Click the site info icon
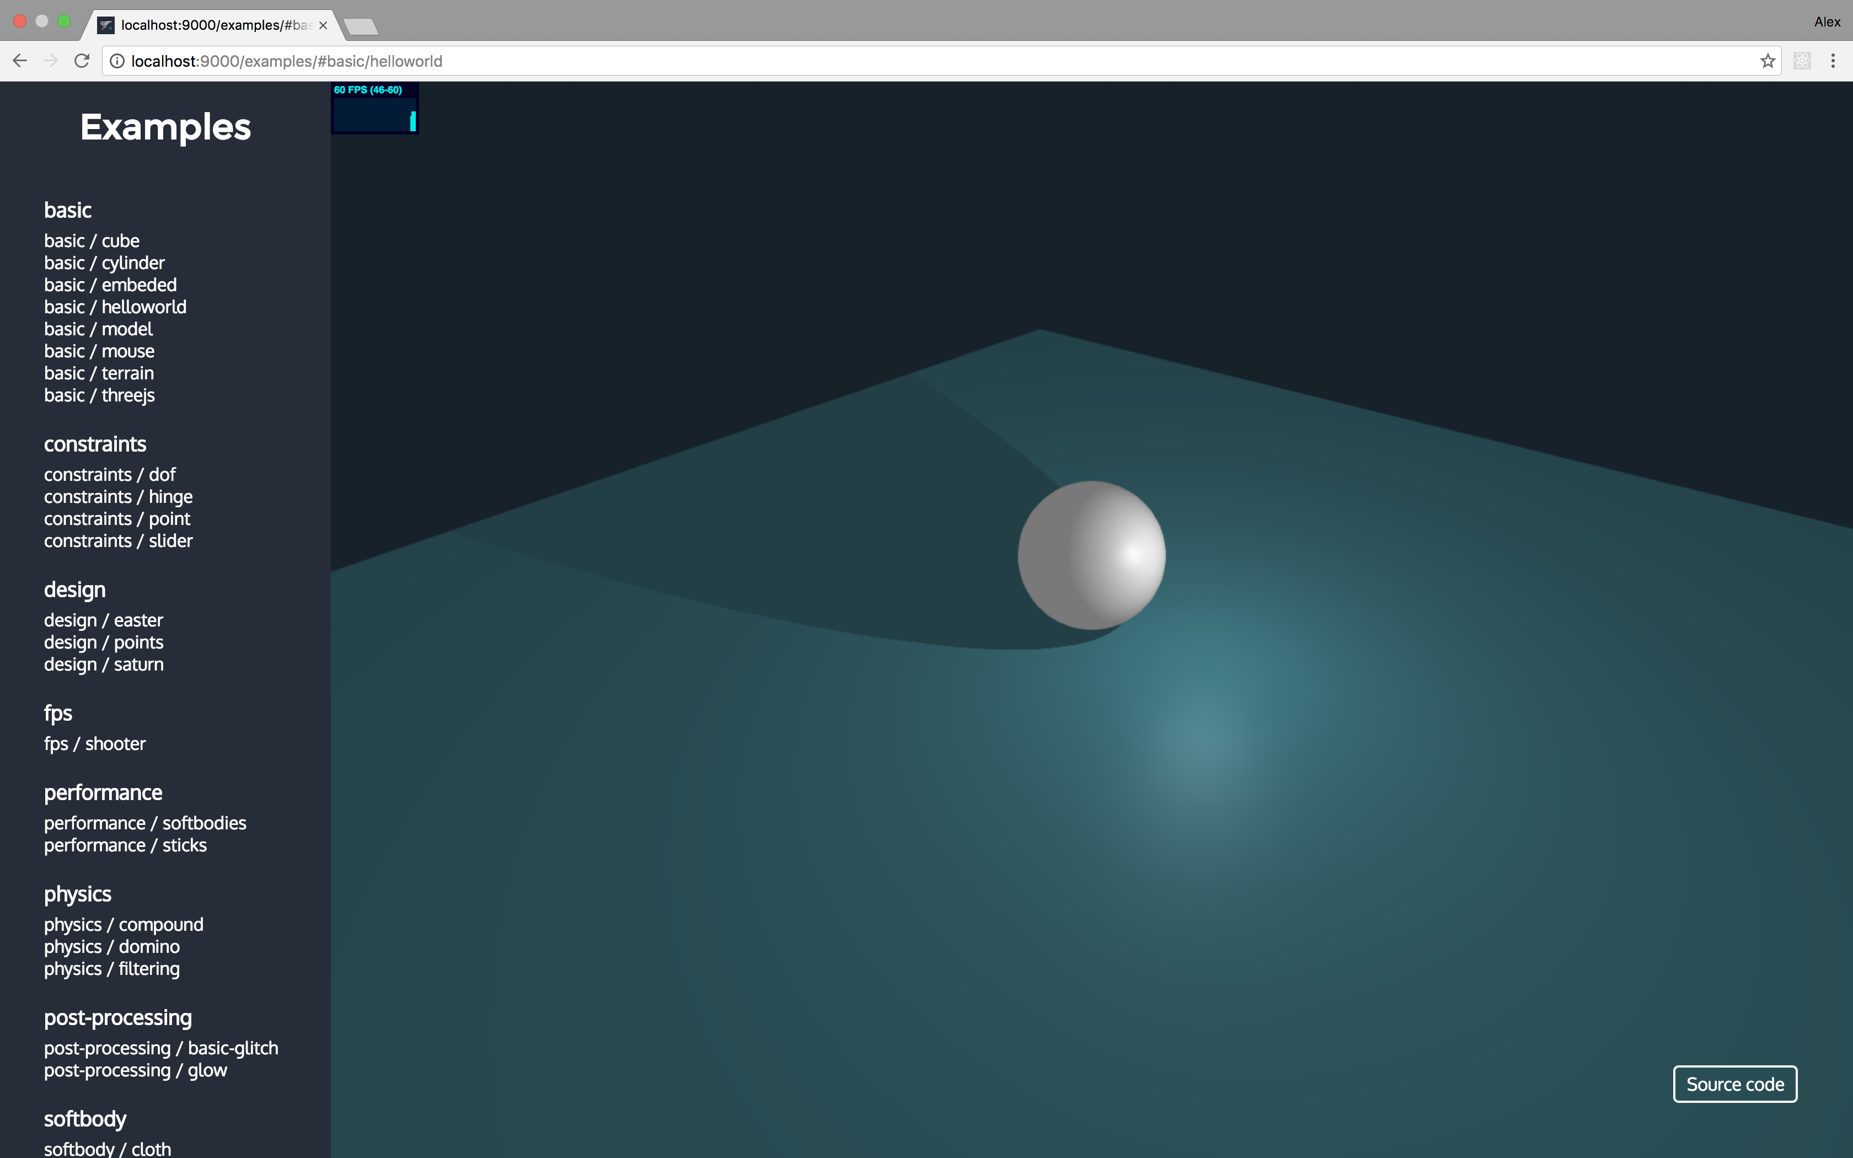The height and width of the screenshot is (1158, 1853). pos(117,61)
